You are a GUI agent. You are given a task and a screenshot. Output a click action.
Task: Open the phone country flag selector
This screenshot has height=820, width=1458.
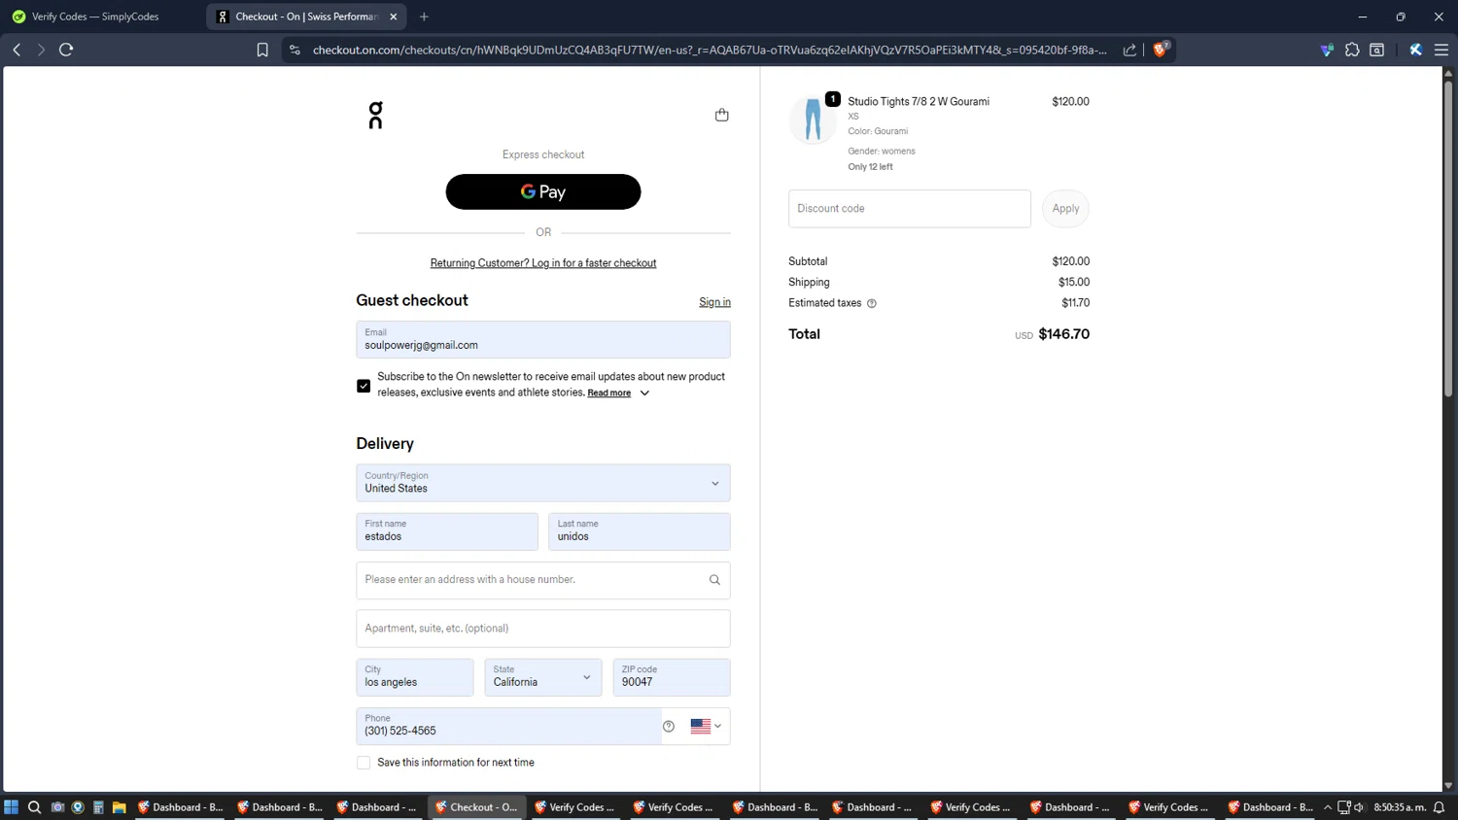pos(706,726)
